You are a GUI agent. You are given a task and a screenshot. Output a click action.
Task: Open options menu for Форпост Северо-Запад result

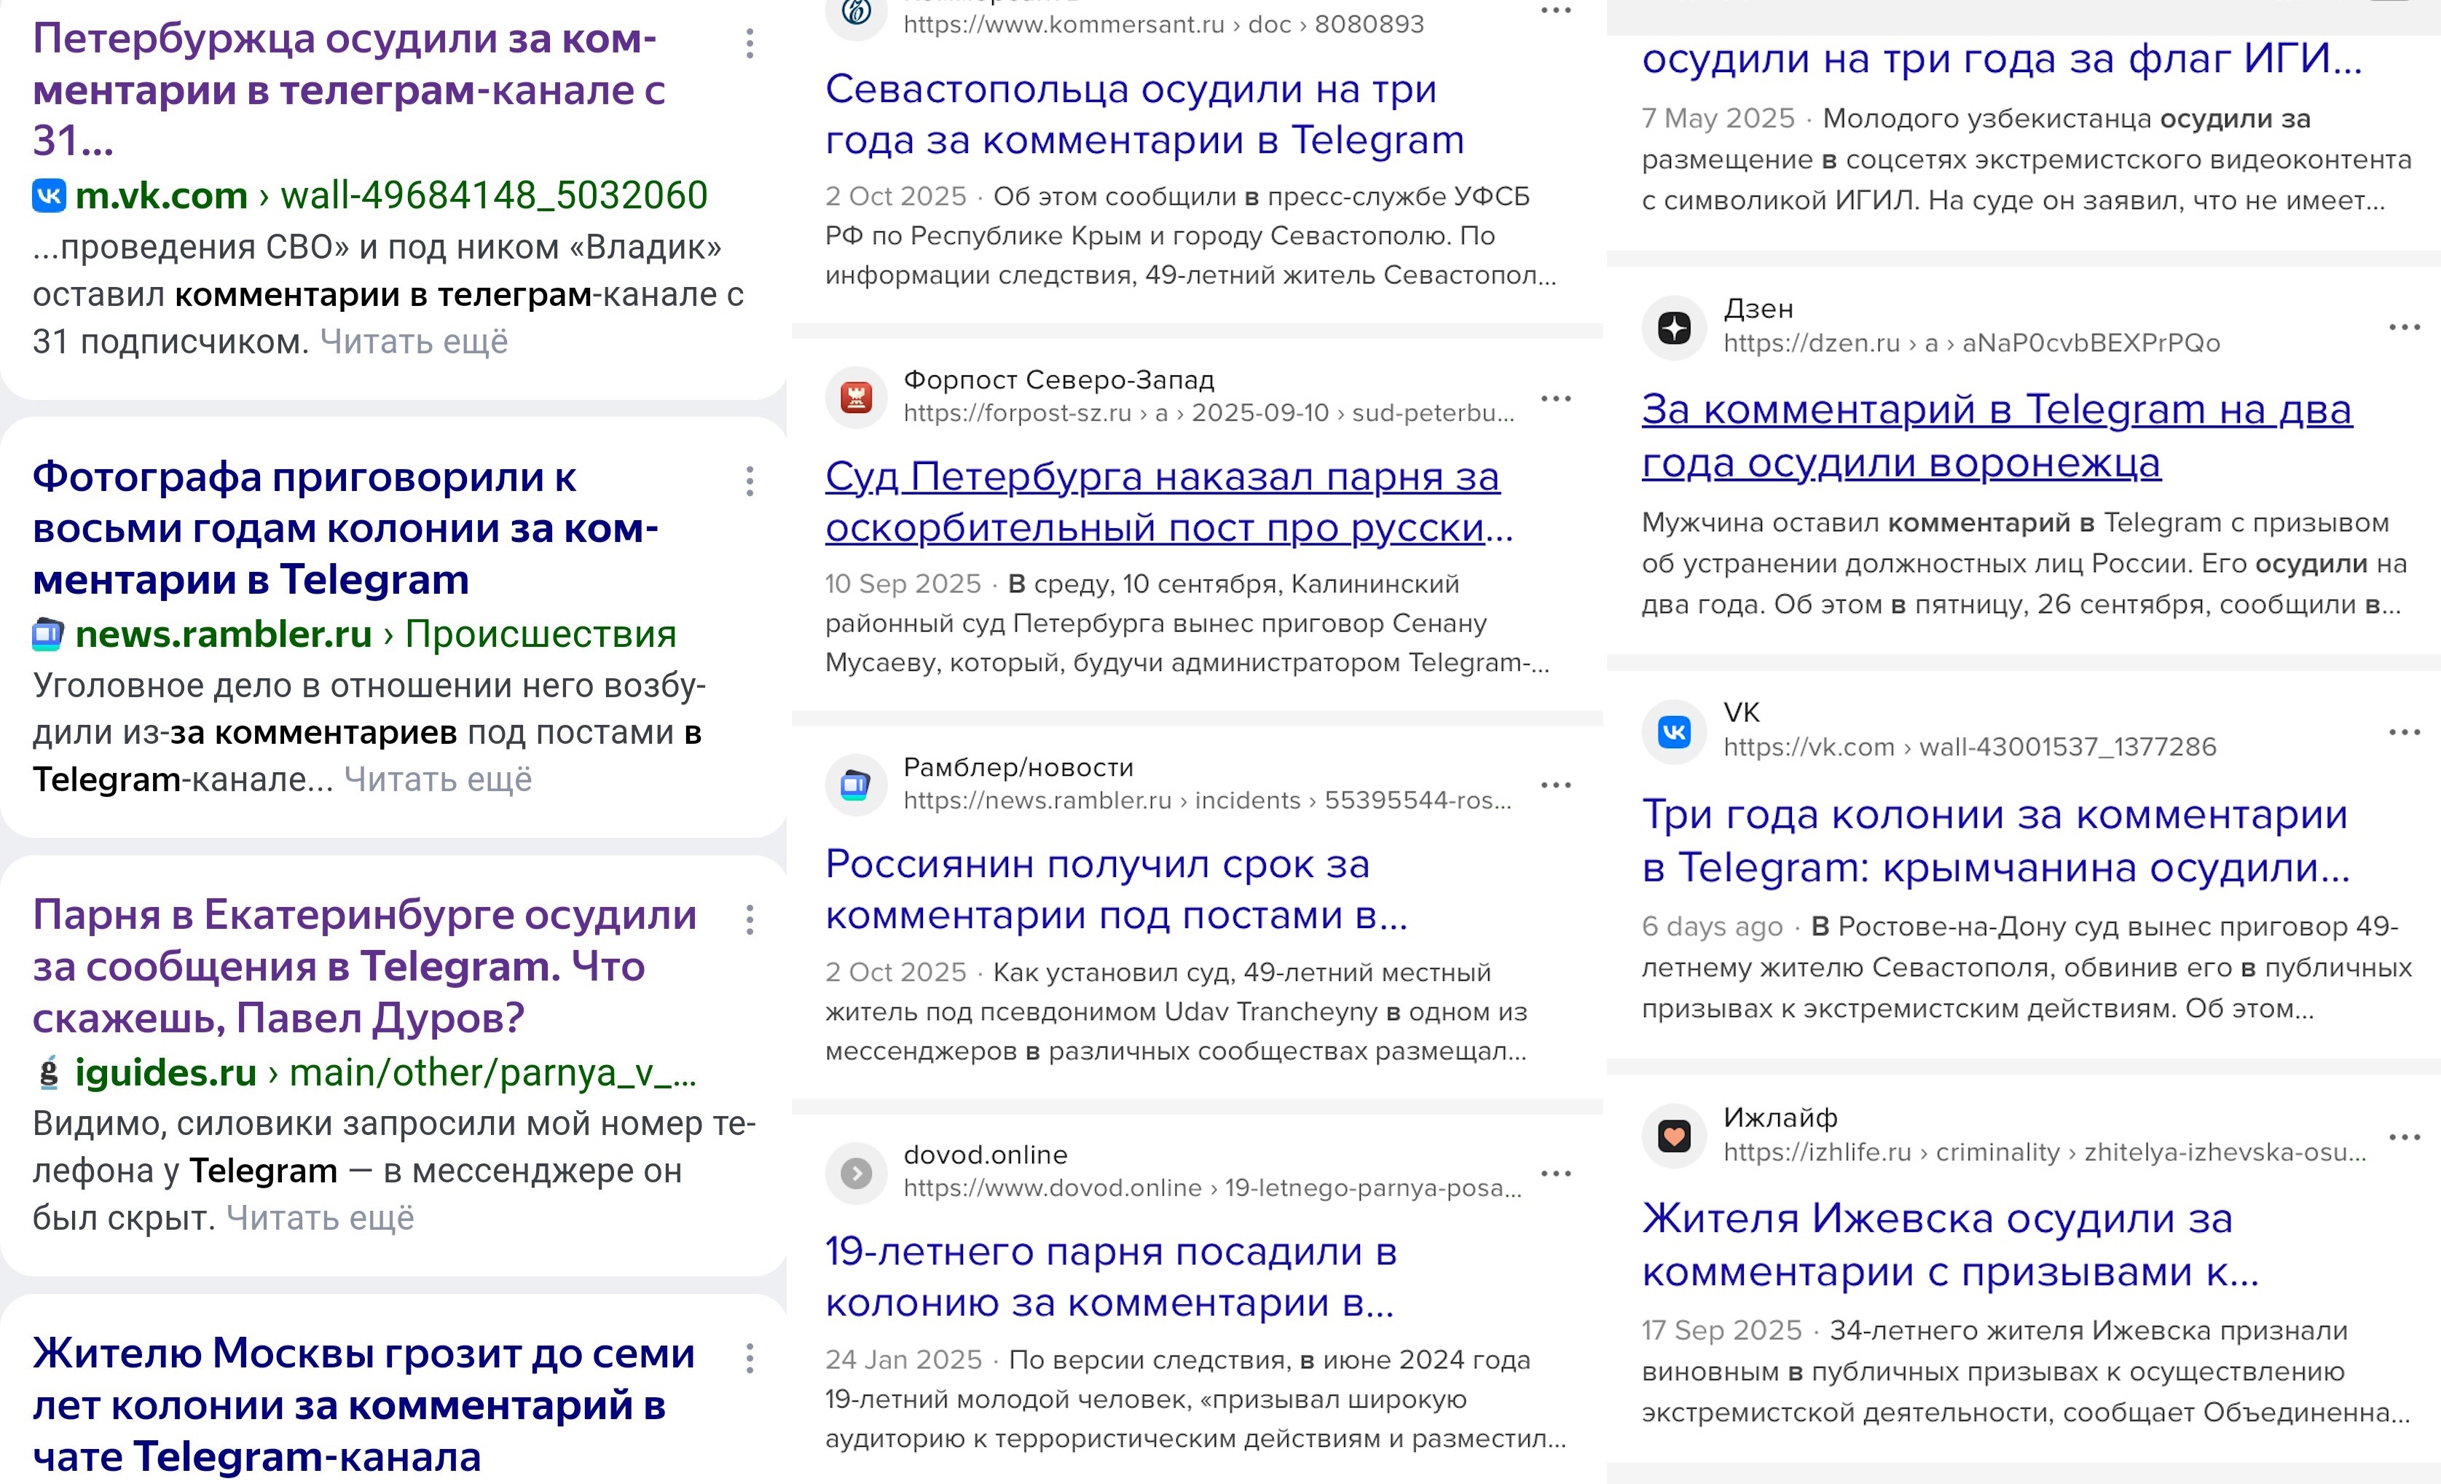coord(1555,399)
